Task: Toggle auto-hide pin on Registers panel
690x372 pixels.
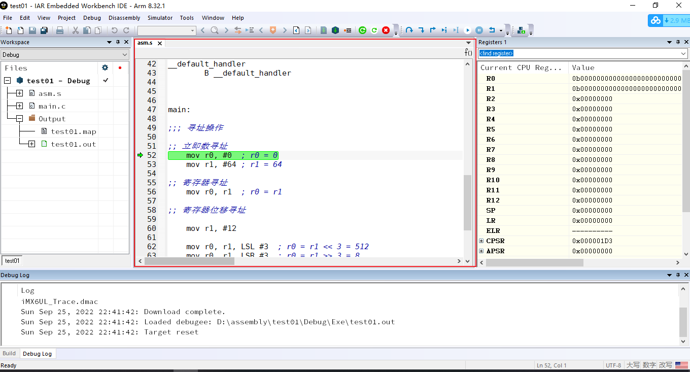Action: tap(677, 42)
